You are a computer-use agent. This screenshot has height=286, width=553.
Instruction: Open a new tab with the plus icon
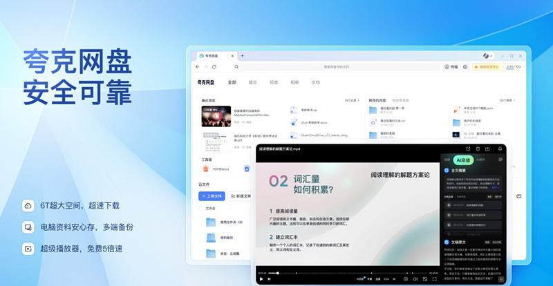pos(243,56)
